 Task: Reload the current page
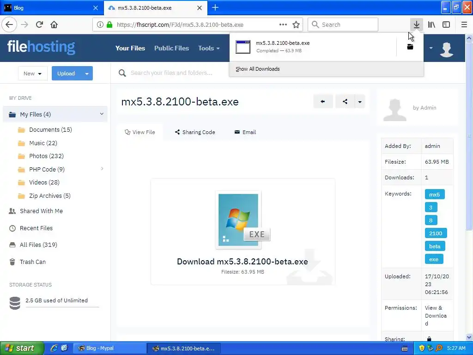pyautogui.click(x=39, y=24)
